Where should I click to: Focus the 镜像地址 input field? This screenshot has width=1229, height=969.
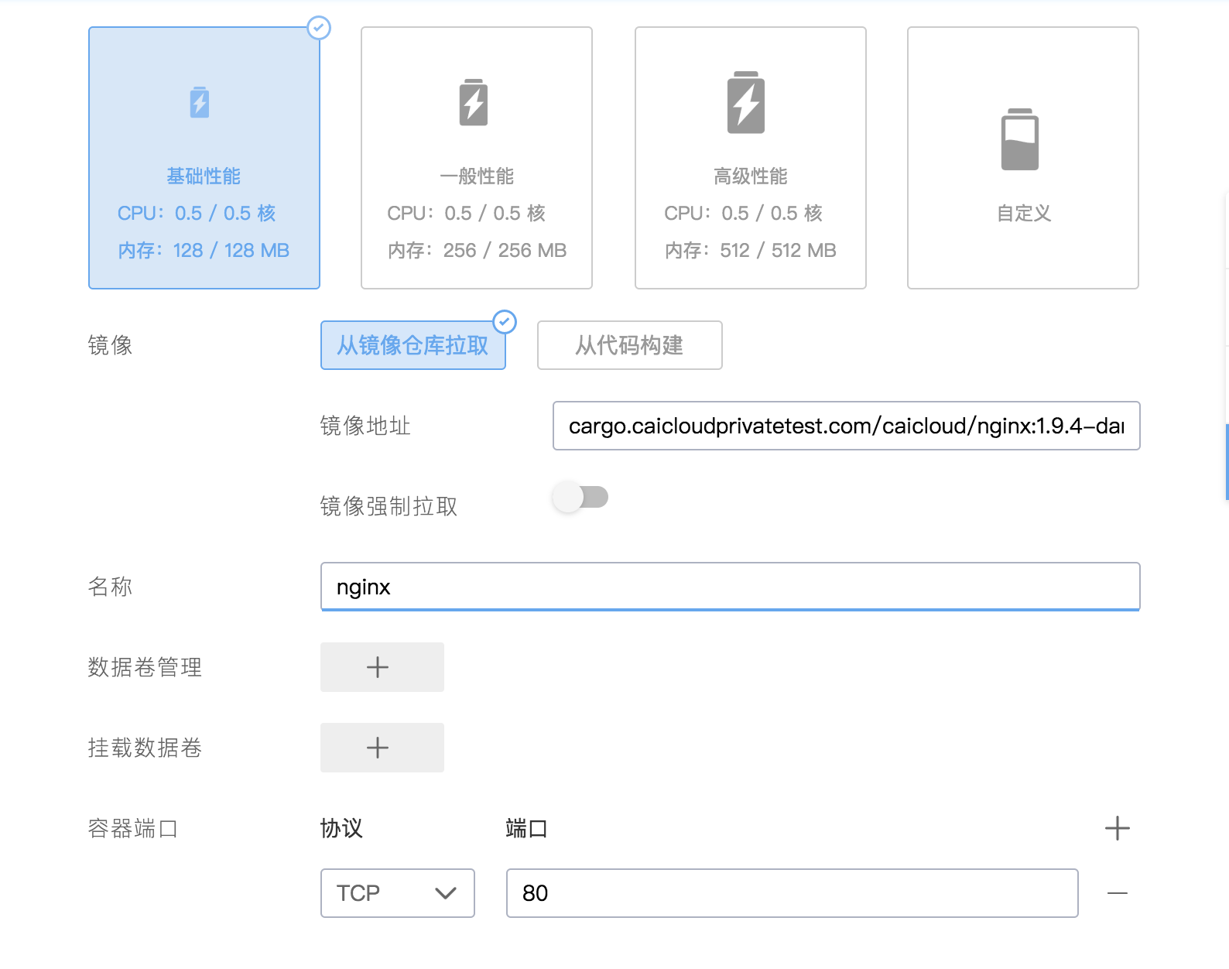click(x=846, y=426)
